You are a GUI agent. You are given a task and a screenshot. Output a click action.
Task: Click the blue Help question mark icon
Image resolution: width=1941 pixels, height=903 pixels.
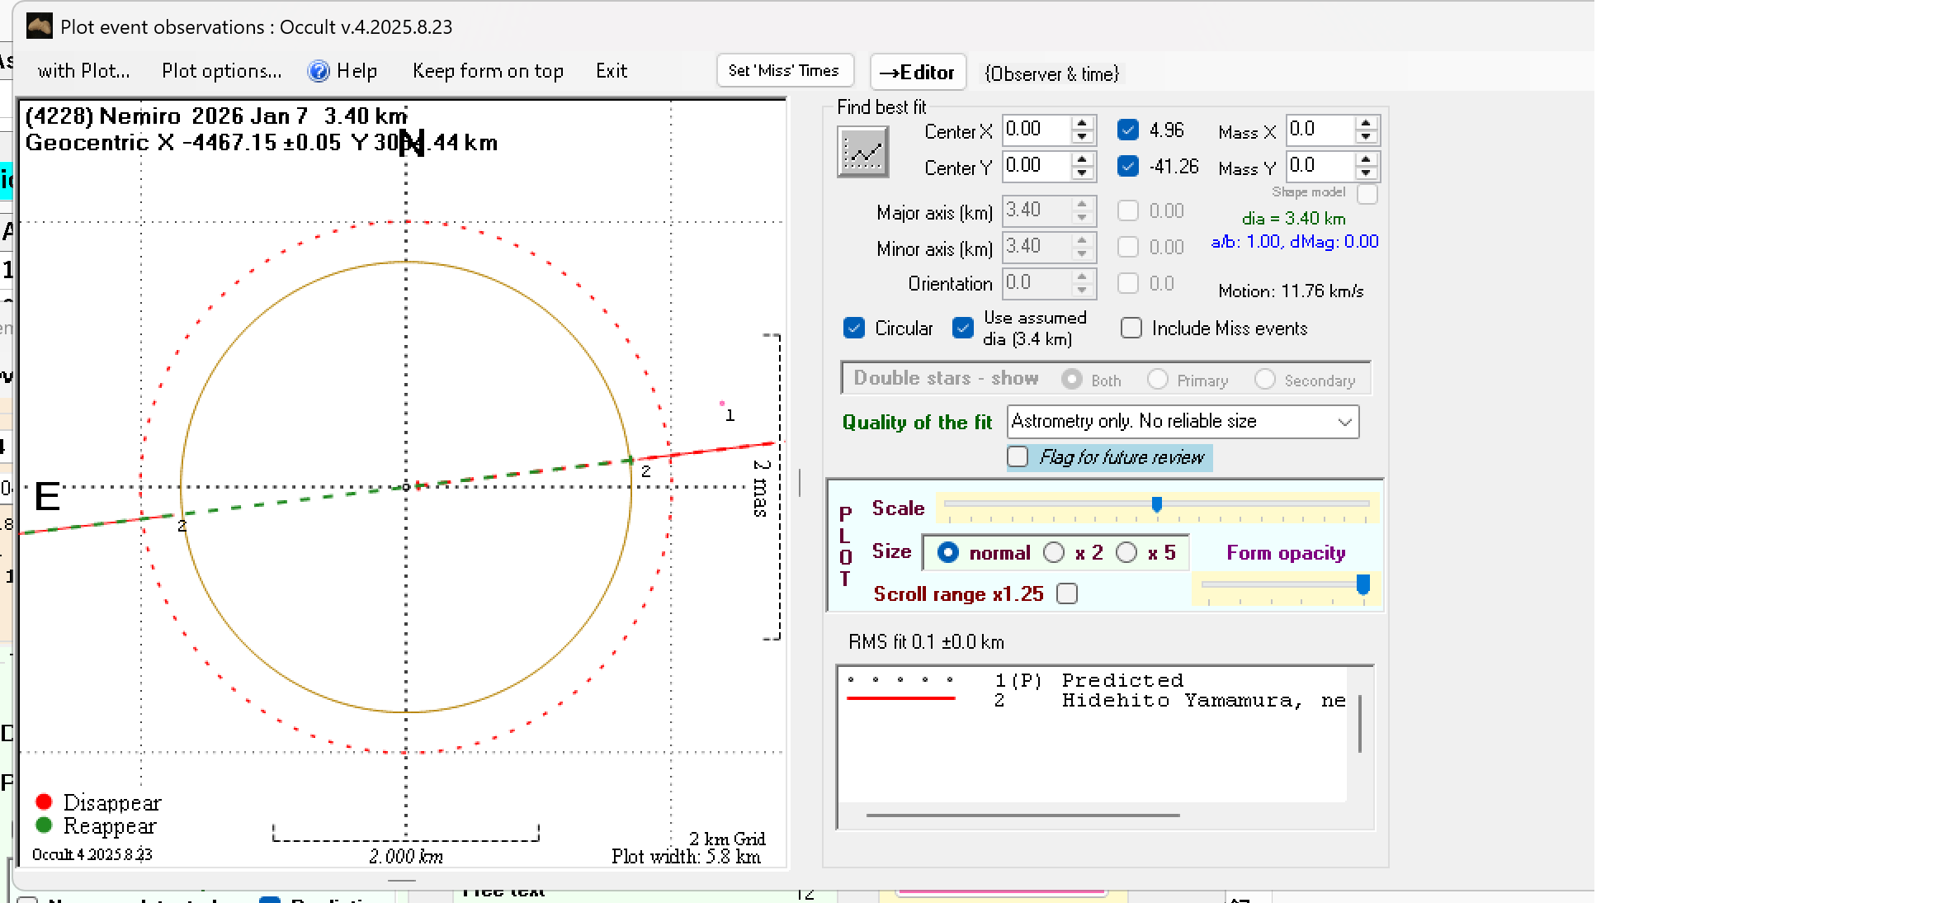(x=319, y=71)
